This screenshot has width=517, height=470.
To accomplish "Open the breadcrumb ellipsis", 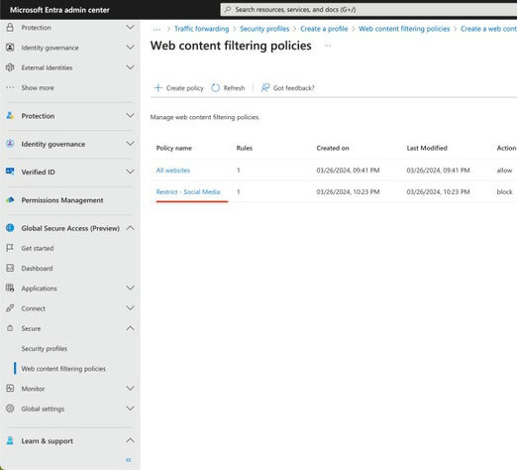I will (x=156, y=29).
